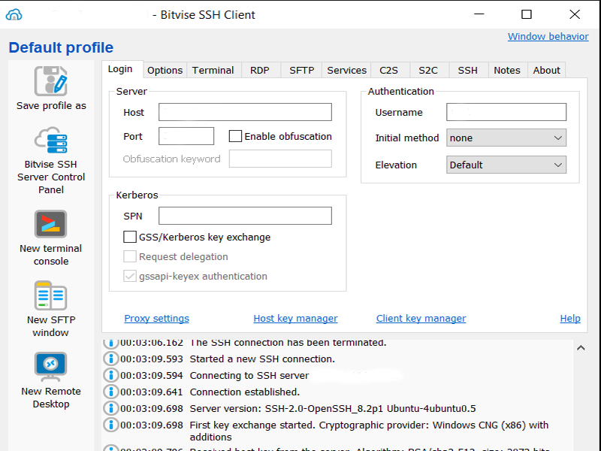Click the Host input field

(x=246, y=112)
